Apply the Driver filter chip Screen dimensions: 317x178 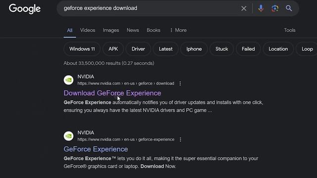click(x=138, y=49)
